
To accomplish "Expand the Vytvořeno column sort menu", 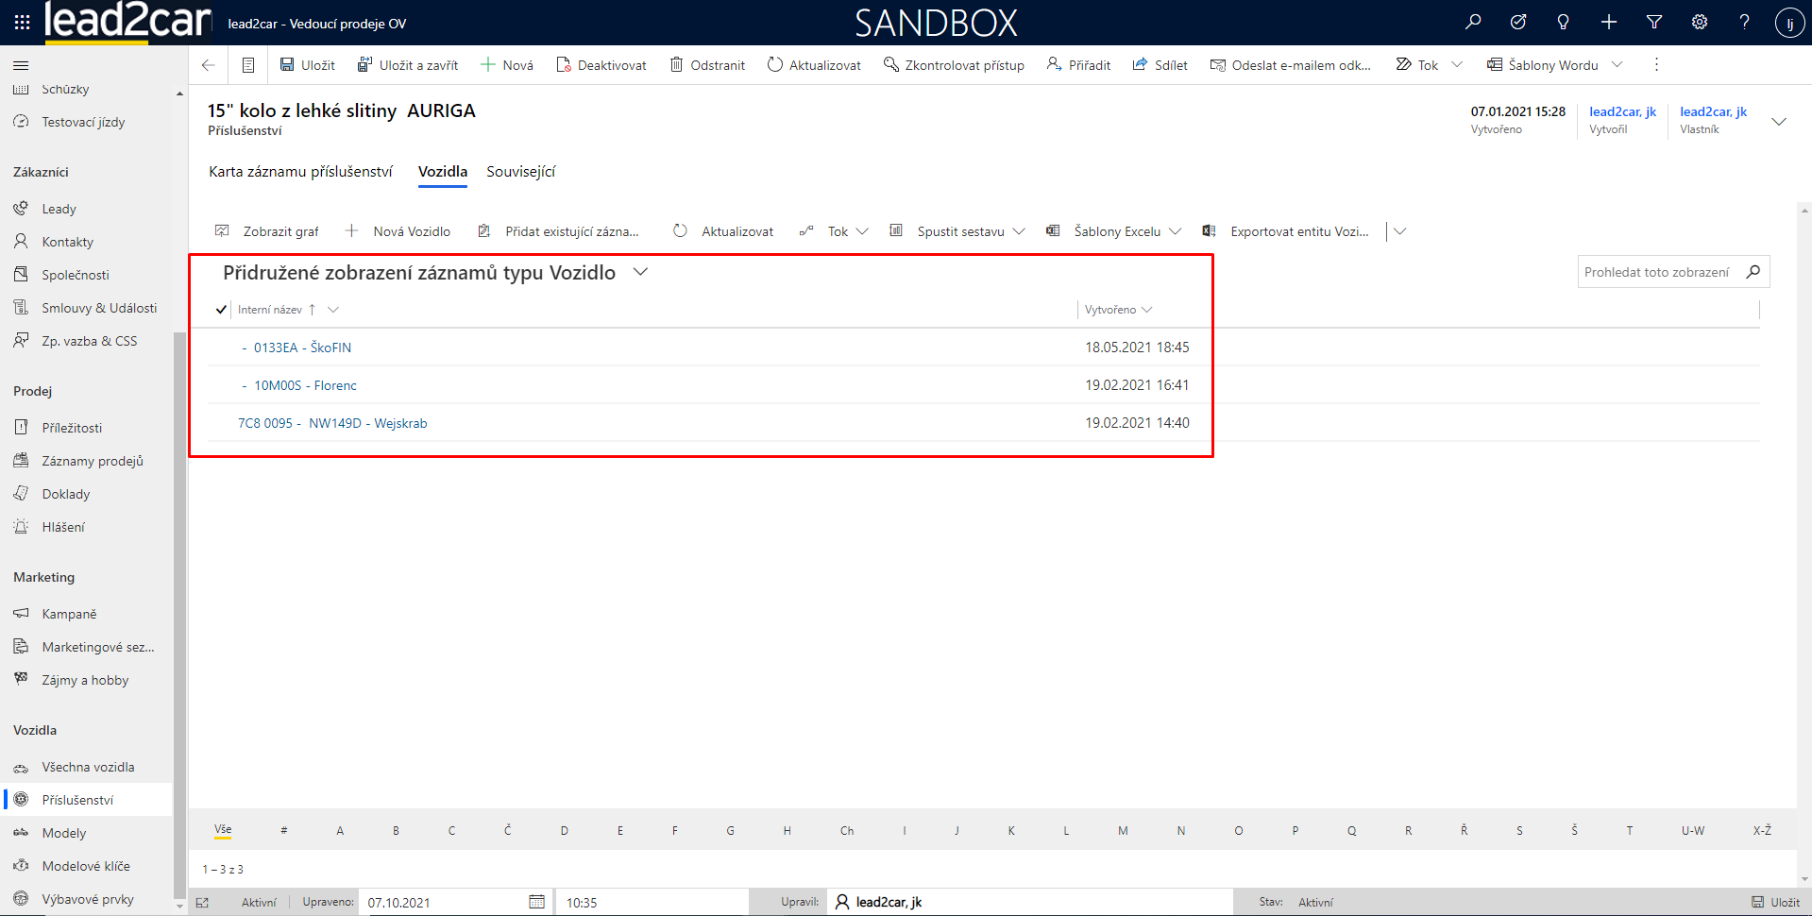I will click(1147, 310).
